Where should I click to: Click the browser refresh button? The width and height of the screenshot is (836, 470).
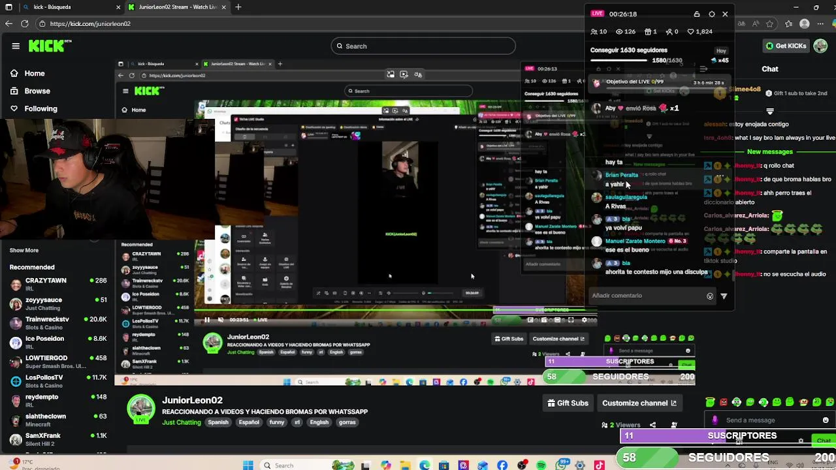coord(24,23)
